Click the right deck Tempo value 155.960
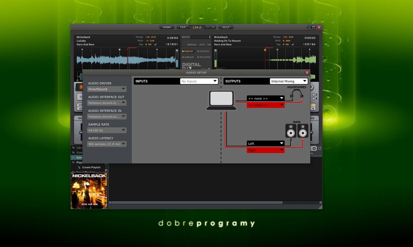Screen dimensions: 413x247 288,37
